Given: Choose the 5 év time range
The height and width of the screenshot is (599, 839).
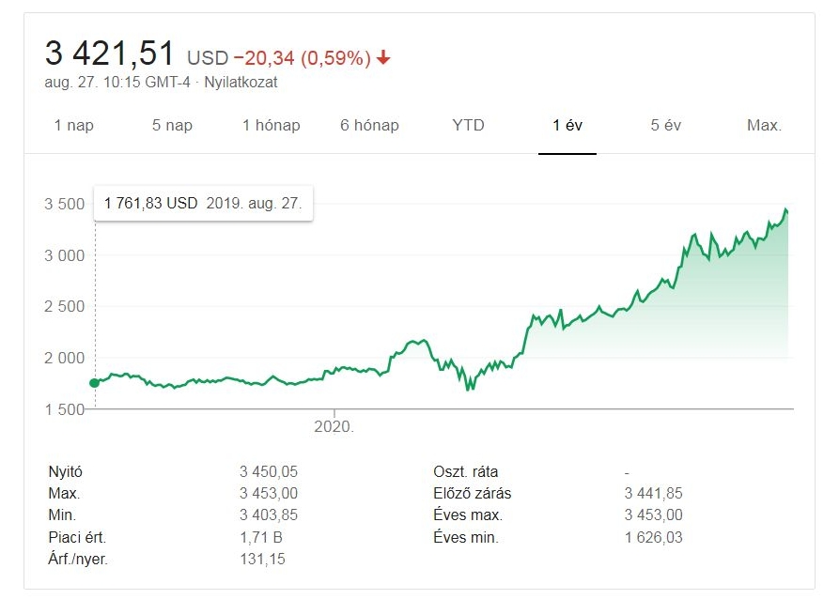Looking at the screenshot, I should pos(666,125).
